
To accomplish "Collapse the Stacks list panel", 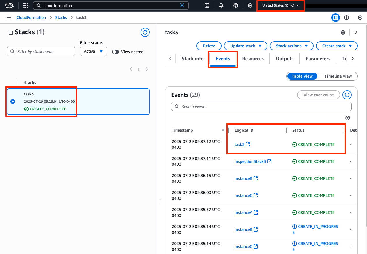I will (x=11, y=33).
